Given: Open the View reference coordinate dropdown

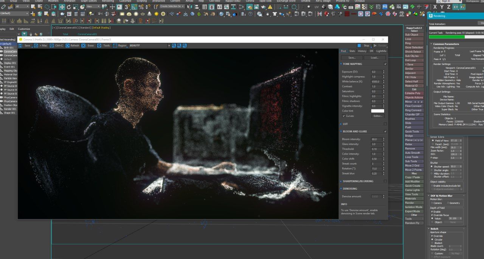Looking at the screenshot, I should 93,6.
